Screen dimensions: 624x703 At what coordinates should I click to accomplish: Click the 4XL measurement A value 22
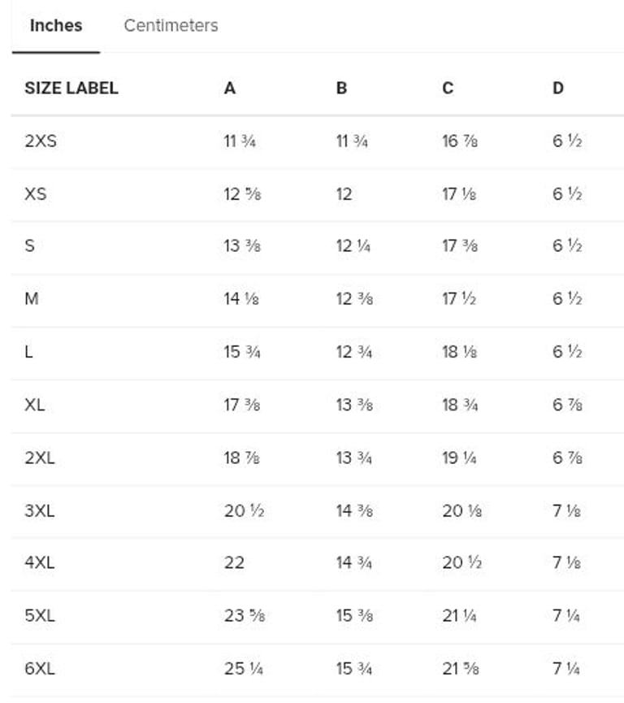234,562
